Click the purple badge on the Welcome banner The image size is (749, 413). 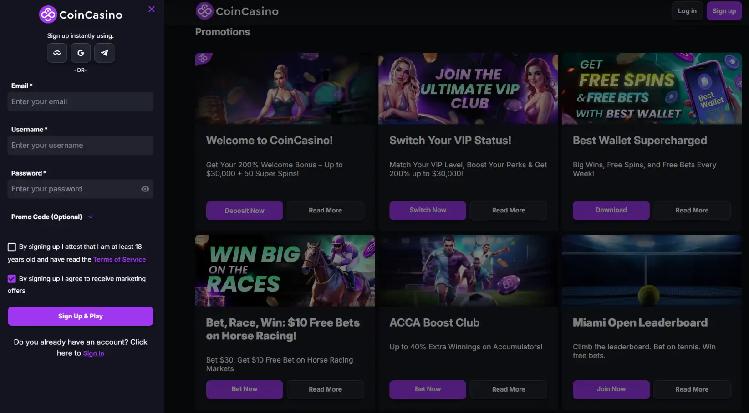(204, 59)
